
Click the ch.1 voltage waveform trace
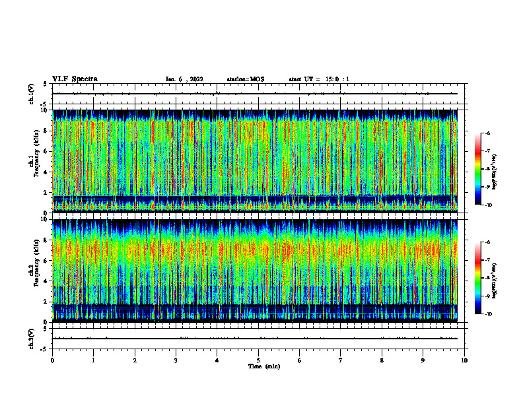point(255,94)
